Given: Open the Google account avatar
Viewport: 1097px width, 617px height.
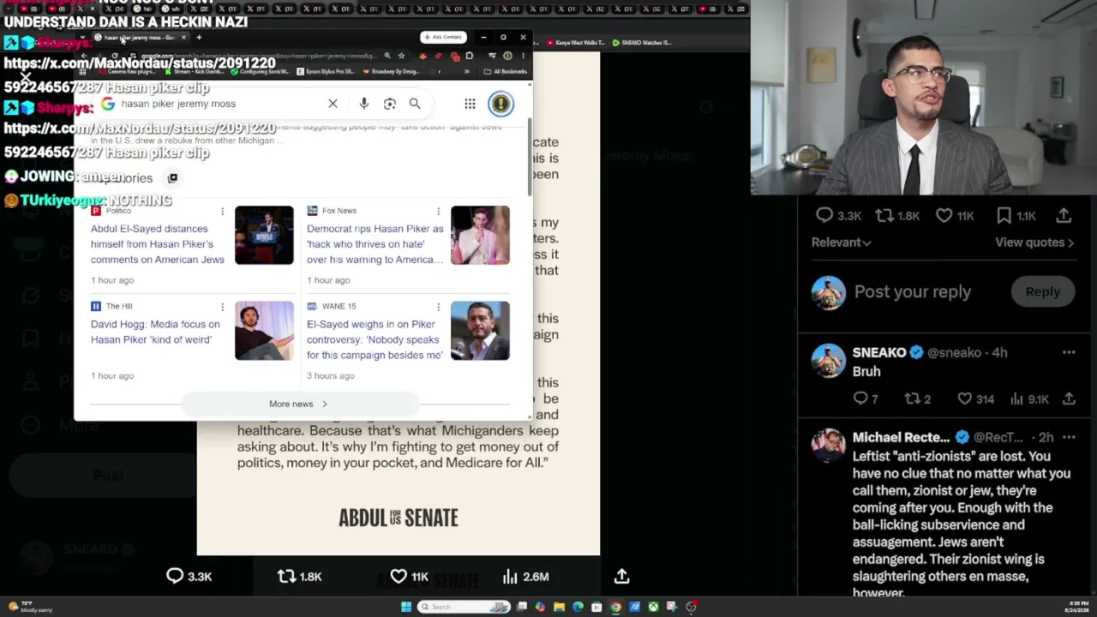Looking at the screenshot, I should click(x=501, y=104).
